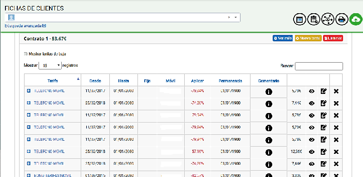Click the yellow Nueva tarifa button
The height and width of the screenshot is (177, 363).
[308, 38]
